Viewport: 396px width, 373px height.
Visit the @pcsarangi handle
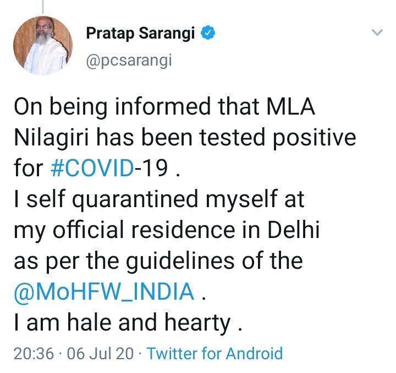click(x=129, y=61)
